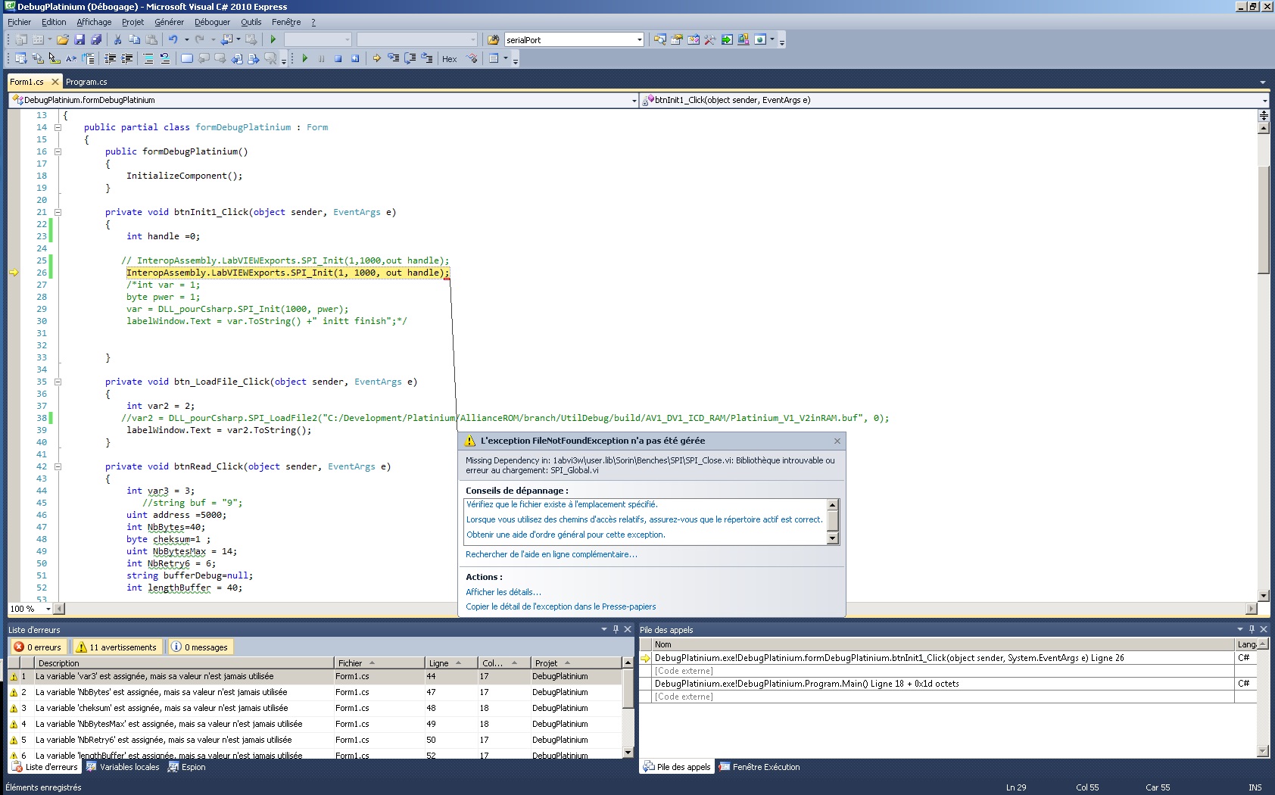Click the Find in Files icon
1275x795 pixels.
pyautogui.click(x=493, y=39)
